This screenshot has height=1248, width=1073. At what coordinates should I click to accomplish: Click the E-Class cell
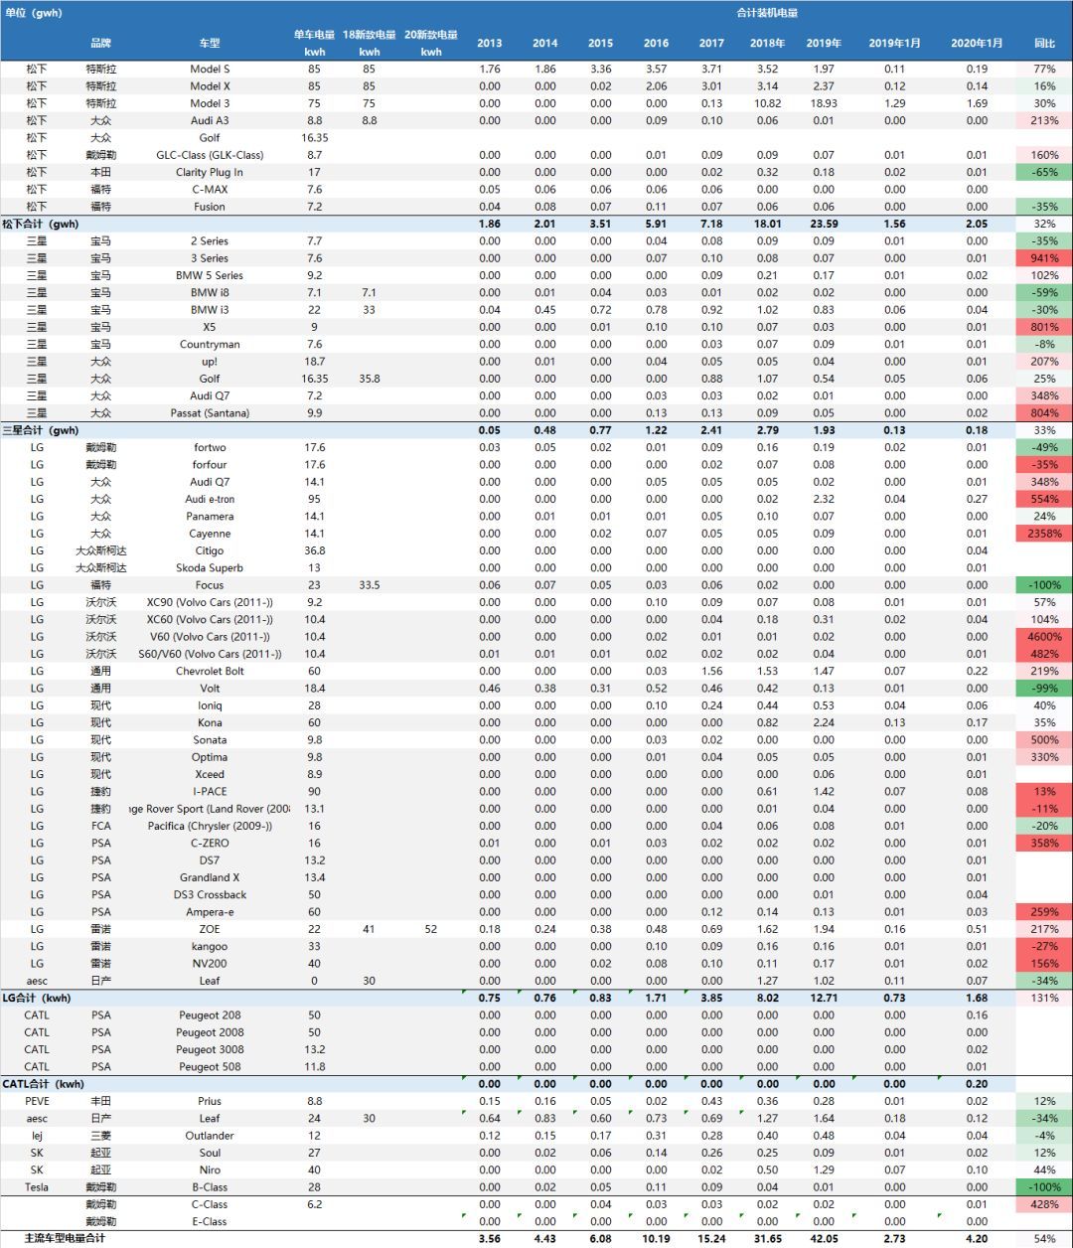(x=210, y=1222)
